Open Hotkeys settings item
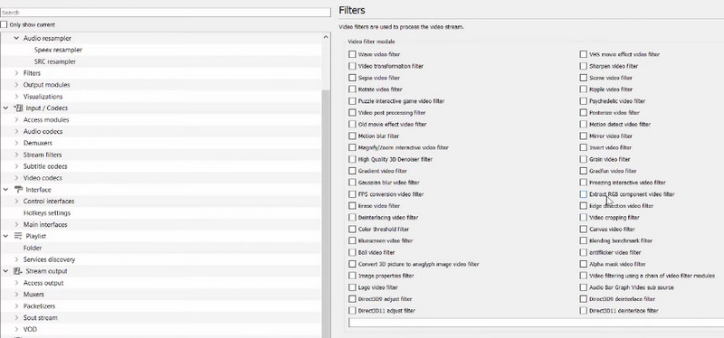Screen dimensions: 724x338 tap(47, 213)
